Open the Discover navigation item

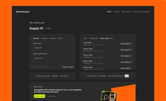pos(116,12)
